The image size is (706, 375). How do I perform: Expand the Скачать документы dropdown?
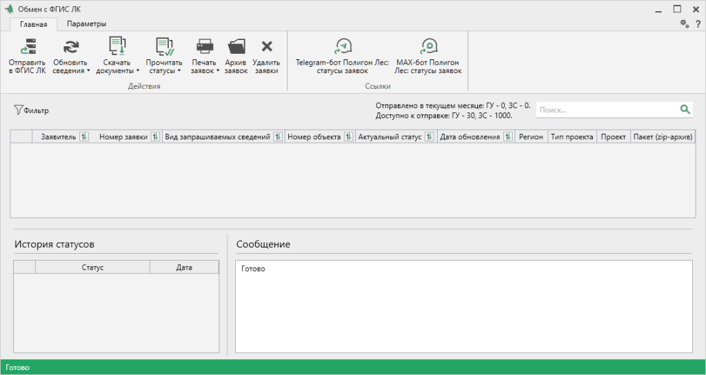(x=137, y=71)
